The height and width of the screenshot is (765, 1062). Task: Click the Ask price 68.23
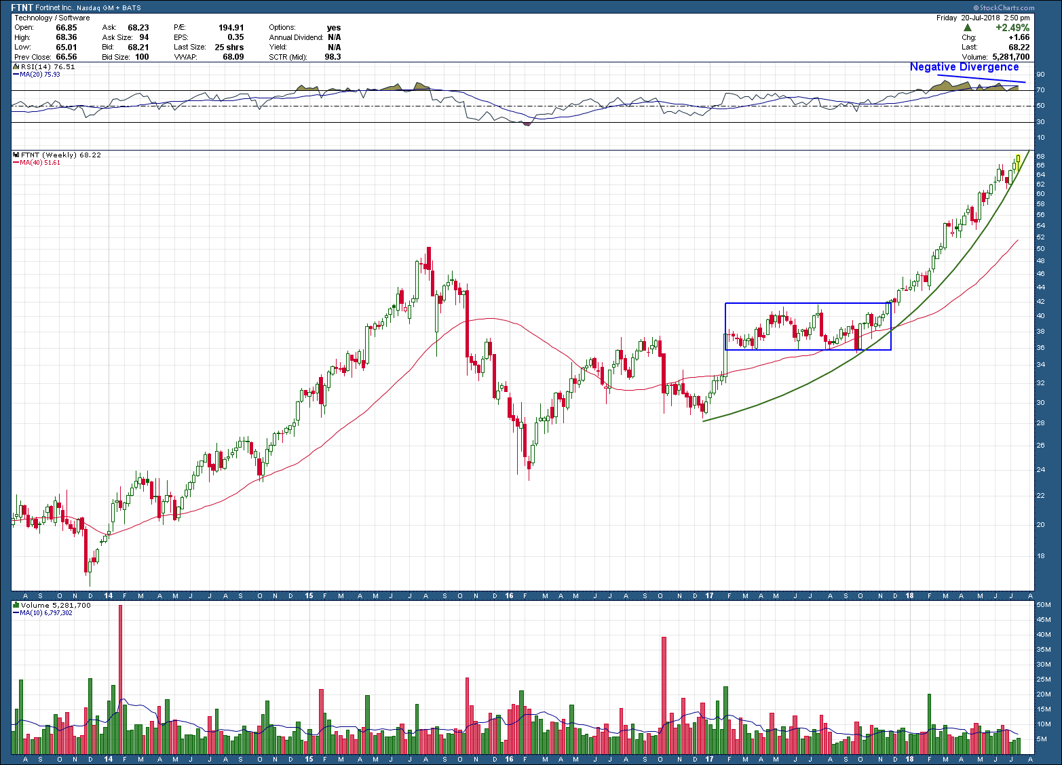pyautogui.click(x=138, y=28)
